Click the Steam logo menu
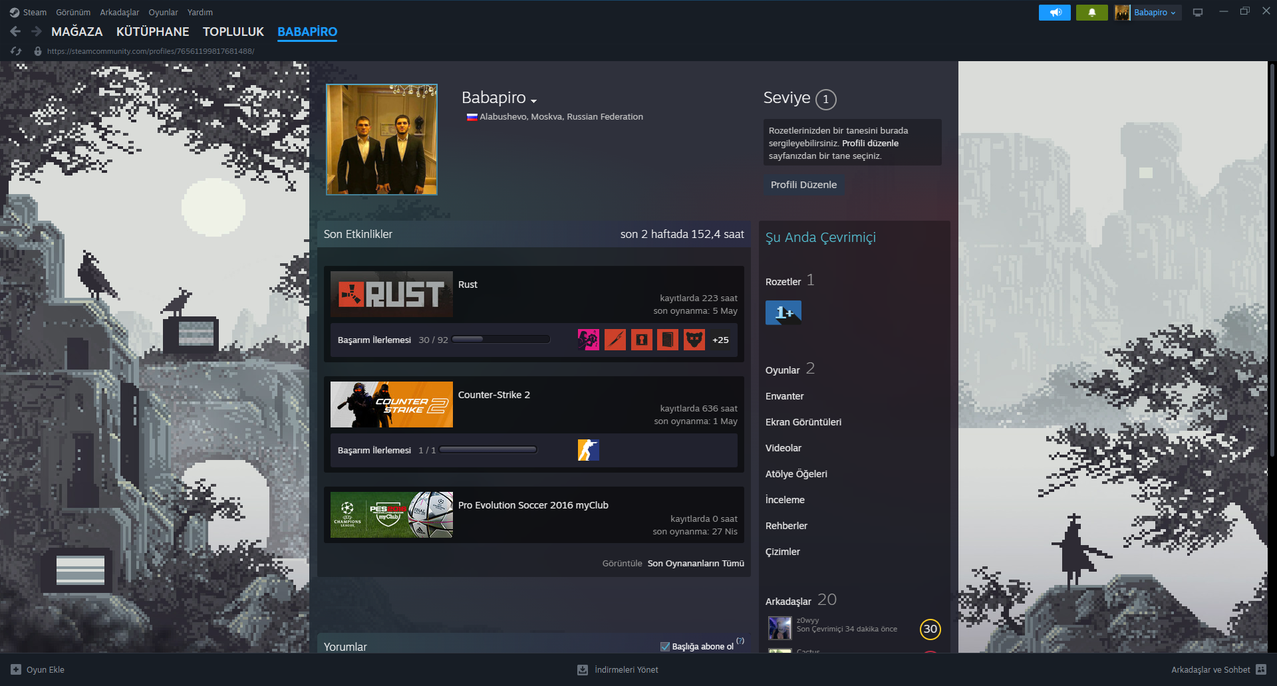 coord(15,12)
